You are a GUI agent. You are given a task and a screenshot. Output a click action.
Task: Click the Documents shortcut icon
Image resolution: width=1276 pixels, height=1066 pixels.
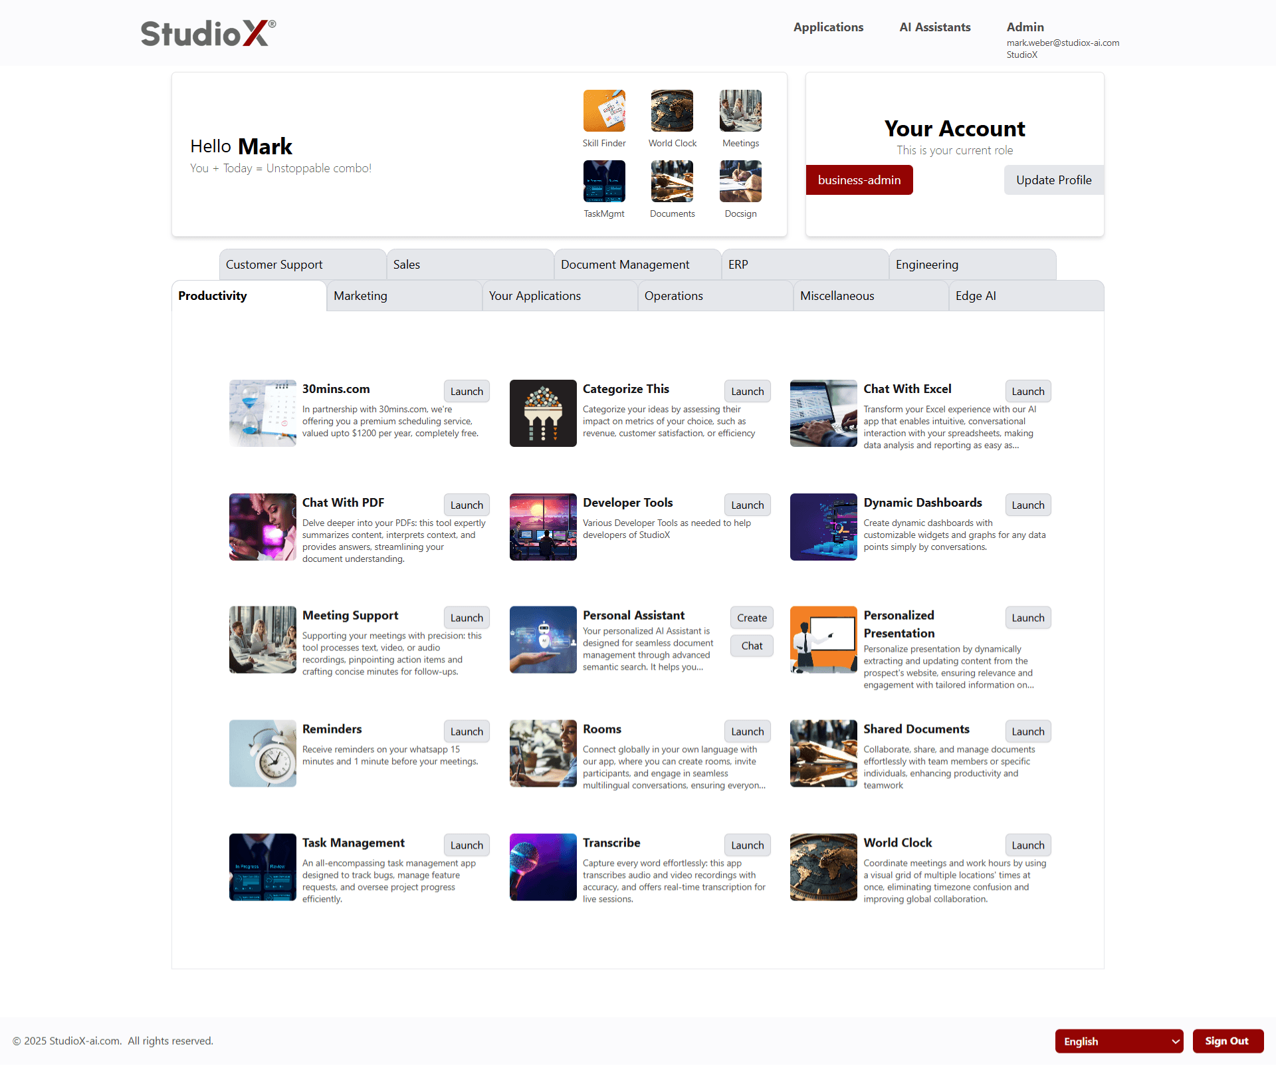coord(672,182)
